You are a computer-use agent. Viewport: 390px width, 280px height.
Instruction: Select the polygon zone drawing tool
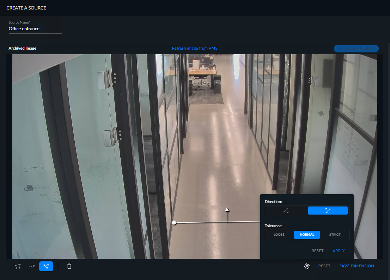pyautogui.click(x=18, y=266)
